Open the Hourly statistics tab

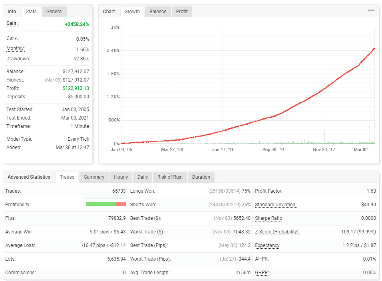click(121, 177)
